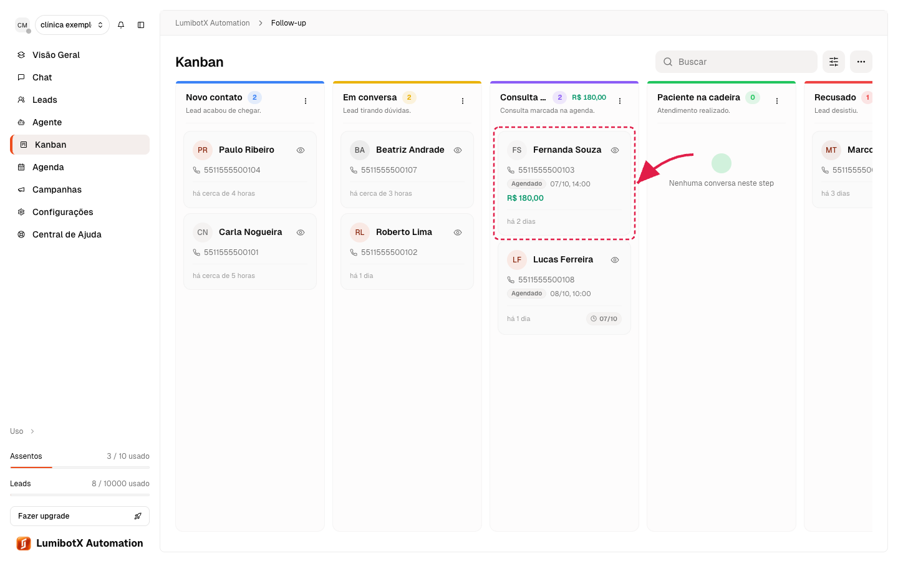Click the PR avatar on Paulo Ribeiro card

[203, 150]
